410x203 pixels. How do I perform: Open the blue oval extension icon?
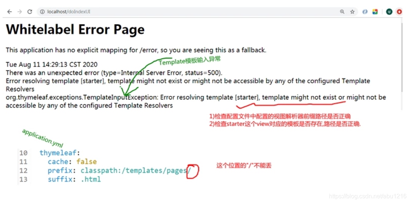[x=365, y=12]
